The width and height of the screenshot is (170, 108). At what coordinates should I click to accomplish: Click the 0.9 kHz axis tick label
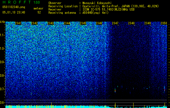pos(2,62)
